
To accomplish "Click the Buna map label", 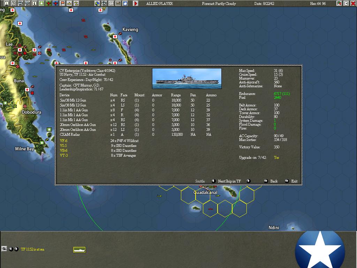I will (19, 81).
